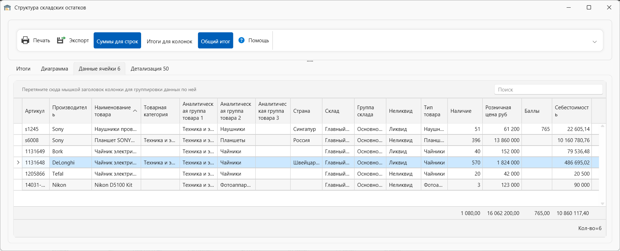Toggle the Итоги для колонок option

point(169,41)
